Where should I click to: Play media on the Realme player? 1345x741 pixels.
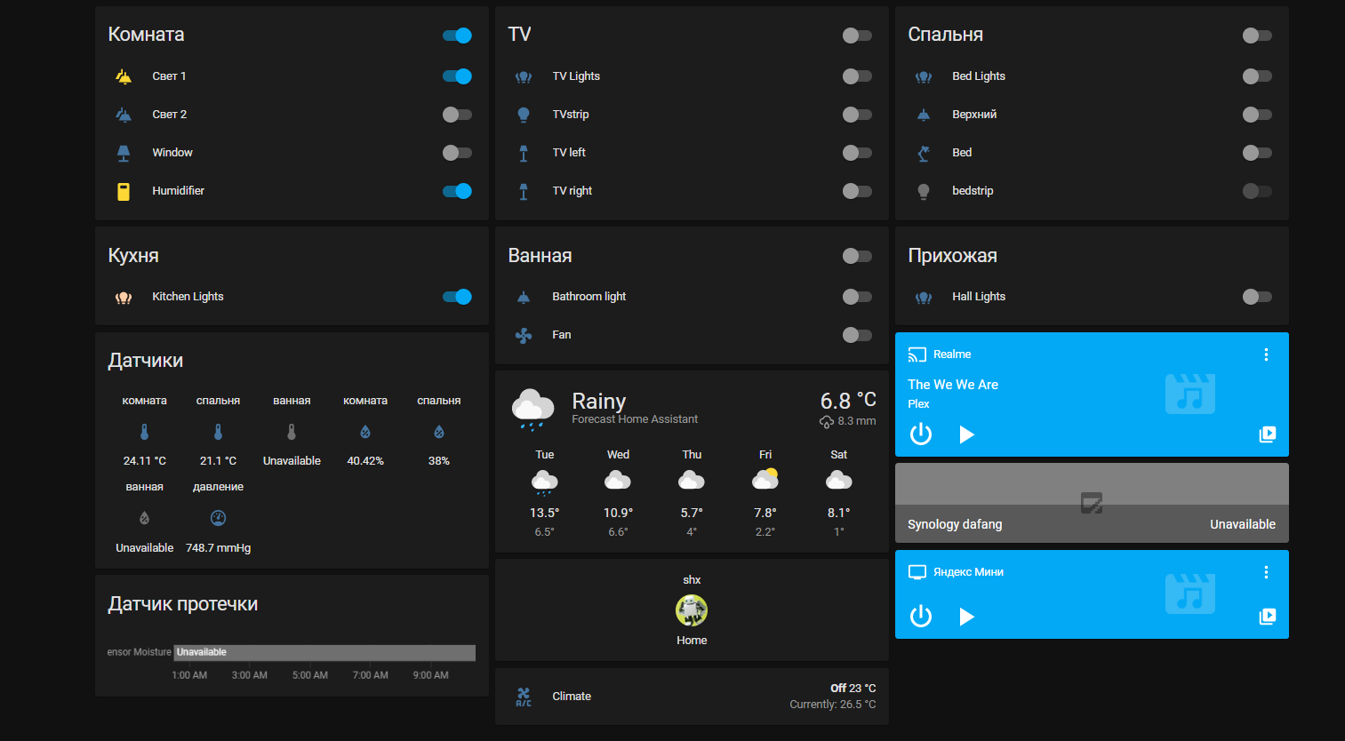tap(966, 434)
